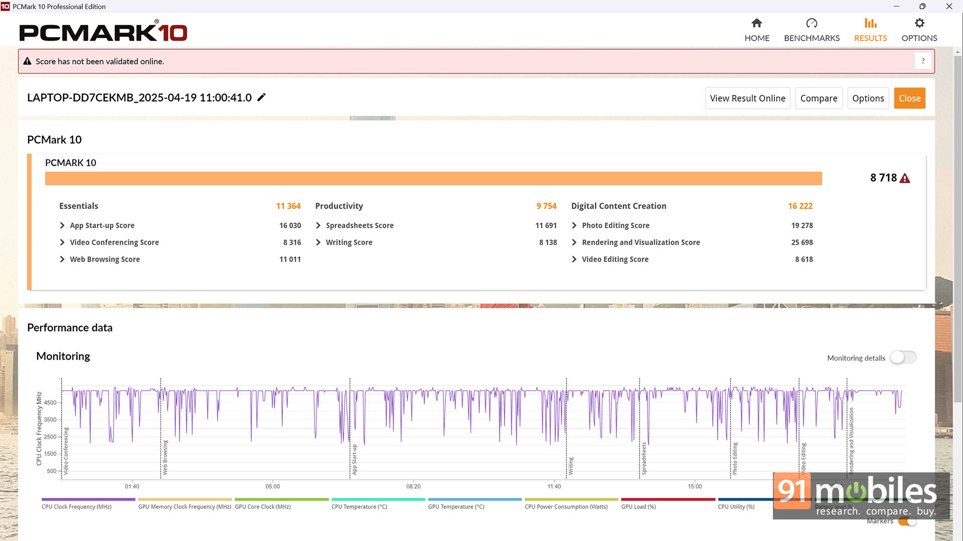Click the orange Close button
963x541 pixels.
[909, 98]
